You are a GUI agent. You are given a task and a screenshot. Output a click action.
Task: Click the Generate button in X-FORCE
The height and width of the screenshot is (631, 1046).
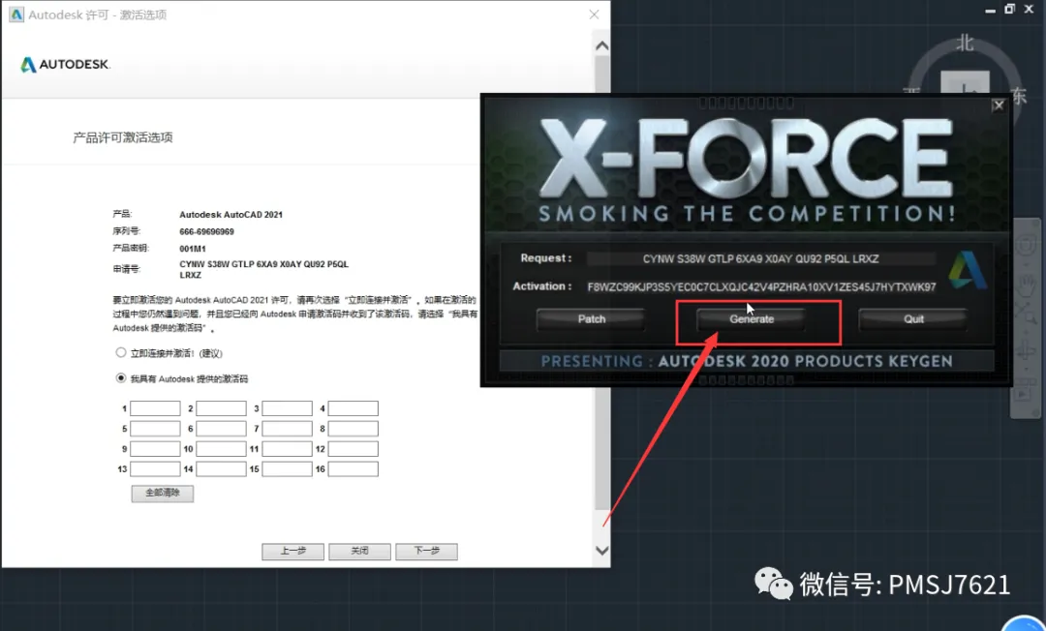click(x=752, y=319)
